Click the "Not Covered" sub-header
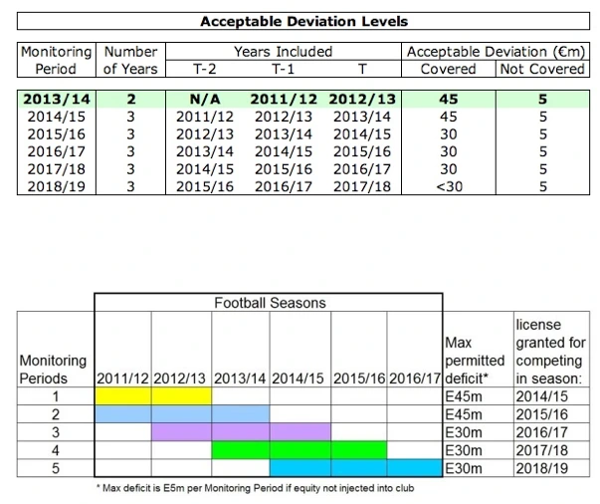 coord(542,69)
